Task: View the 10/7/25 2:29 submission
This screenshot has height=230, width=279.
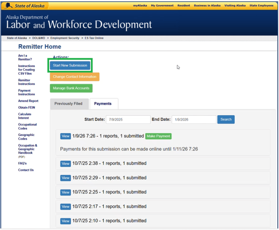Action: coord(65,178)
